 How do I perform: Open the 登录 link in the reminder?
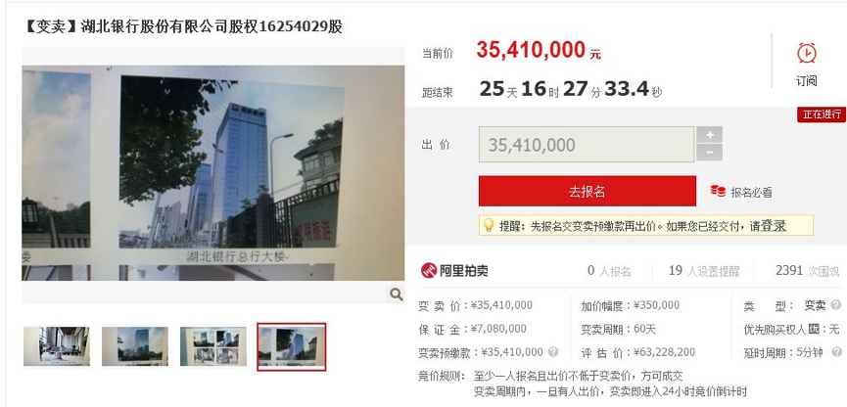point(773,226)
